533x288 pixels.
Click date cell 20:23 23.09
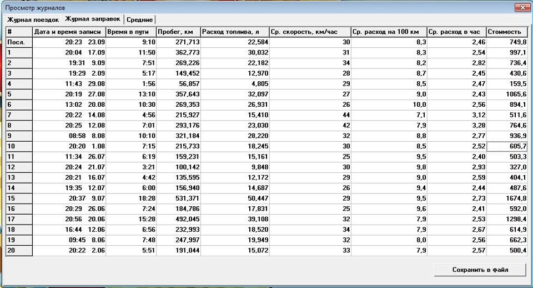[69, 42]
